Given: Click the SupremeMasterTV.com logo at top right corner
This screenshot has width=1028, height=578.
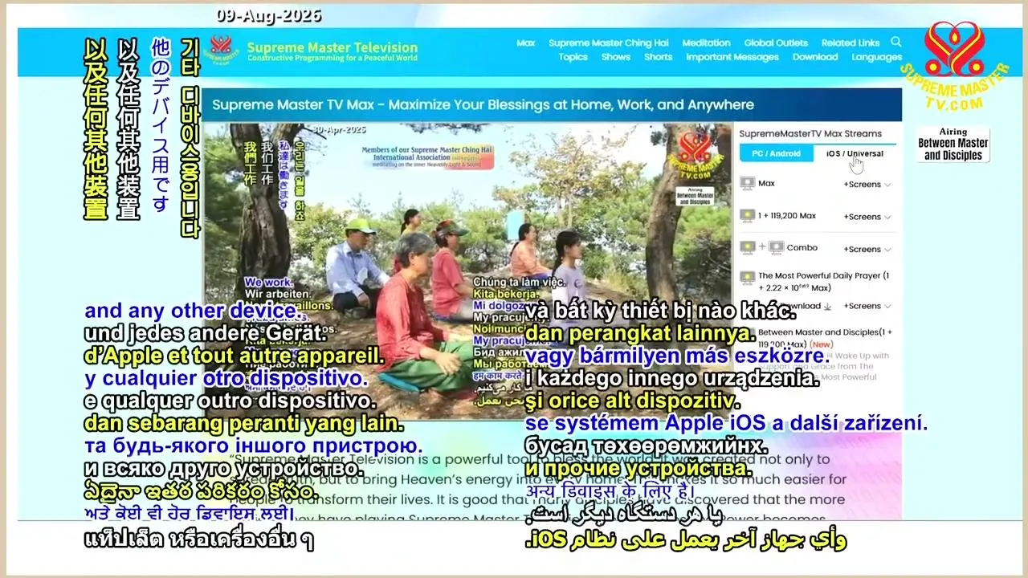Looking at the screenshot, I should (x=953, y=67).
